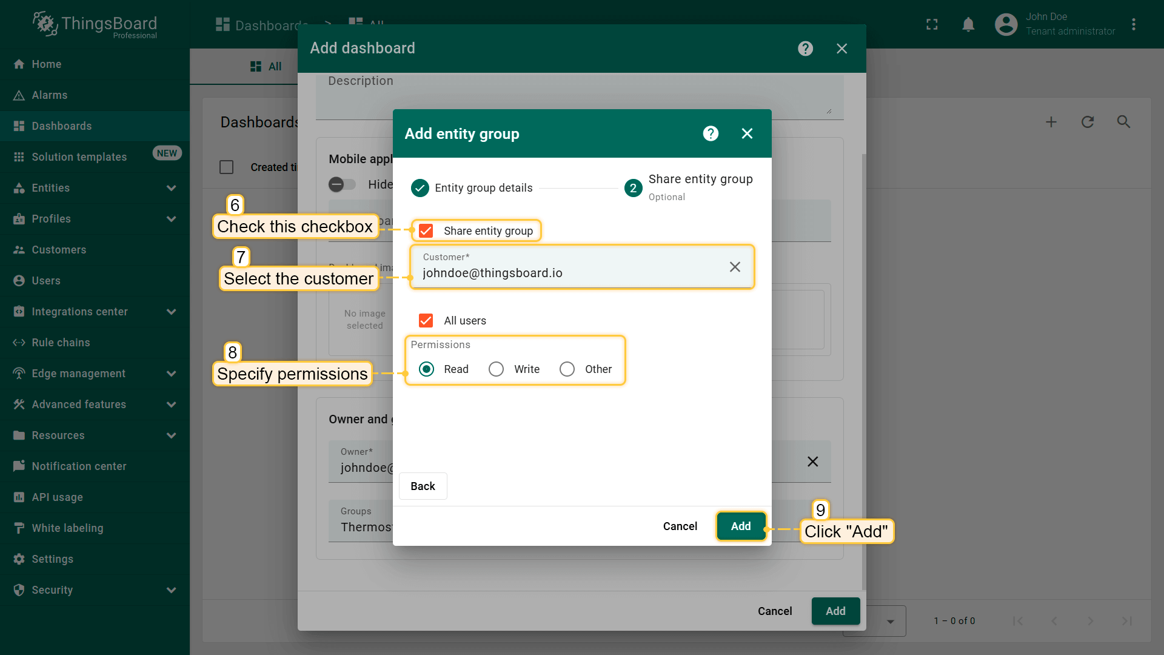The image size is (1164, 655).
Task: Enter fullscreen mode
Action: pos(932,24)
